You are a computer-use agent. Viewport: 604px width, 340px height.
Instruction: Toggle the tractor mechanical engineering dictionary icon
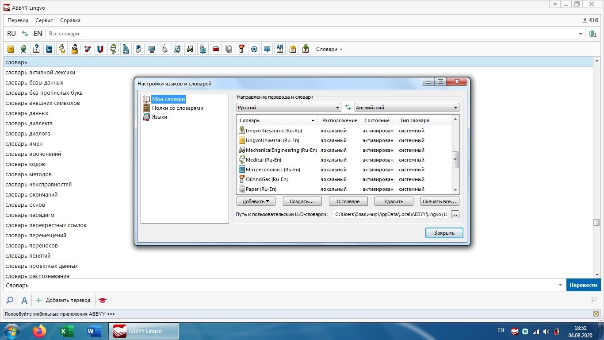coord(190,49)
